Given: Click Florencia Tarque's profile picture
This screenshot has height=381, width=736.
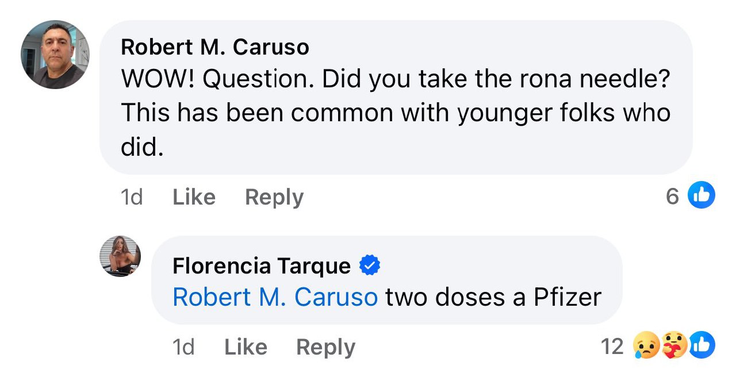Looking at the screenshot, I should pos(121,256).
